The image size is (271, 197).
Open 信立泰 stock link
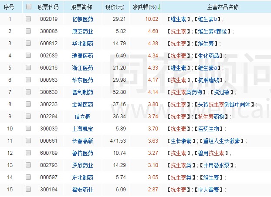click(x=83, y=117)
